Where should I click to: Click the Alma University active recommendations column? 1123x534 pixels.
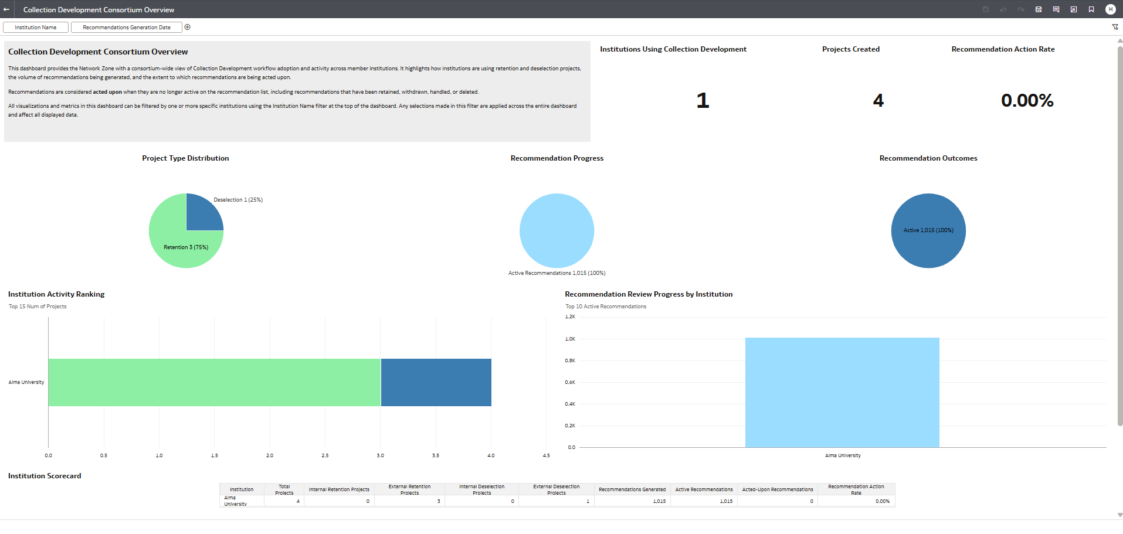coord(842,392)
